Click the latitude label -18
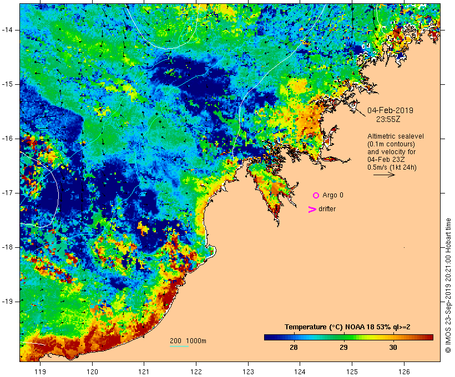 [7, 247]
